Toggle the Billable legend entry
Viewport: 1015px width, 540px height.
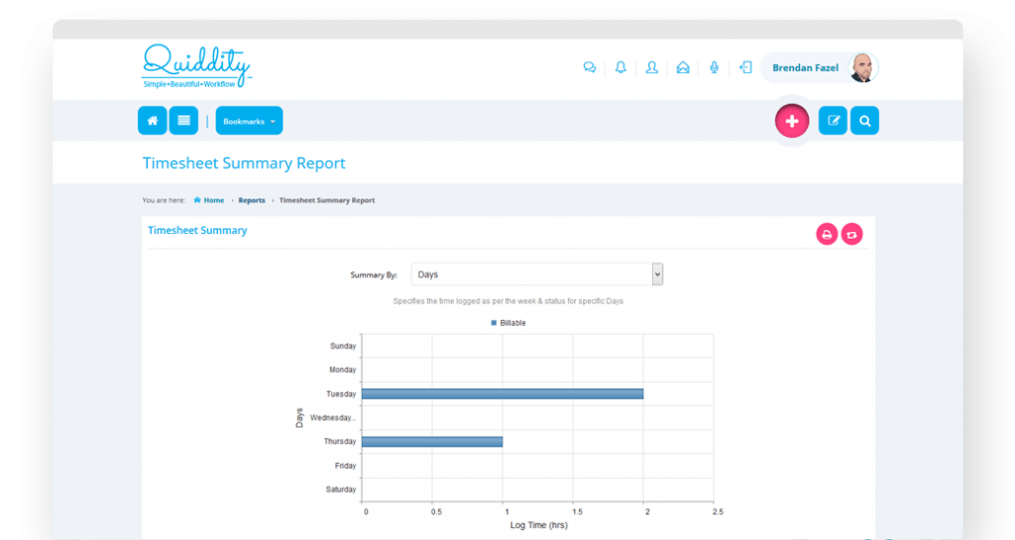pos(508,323)
